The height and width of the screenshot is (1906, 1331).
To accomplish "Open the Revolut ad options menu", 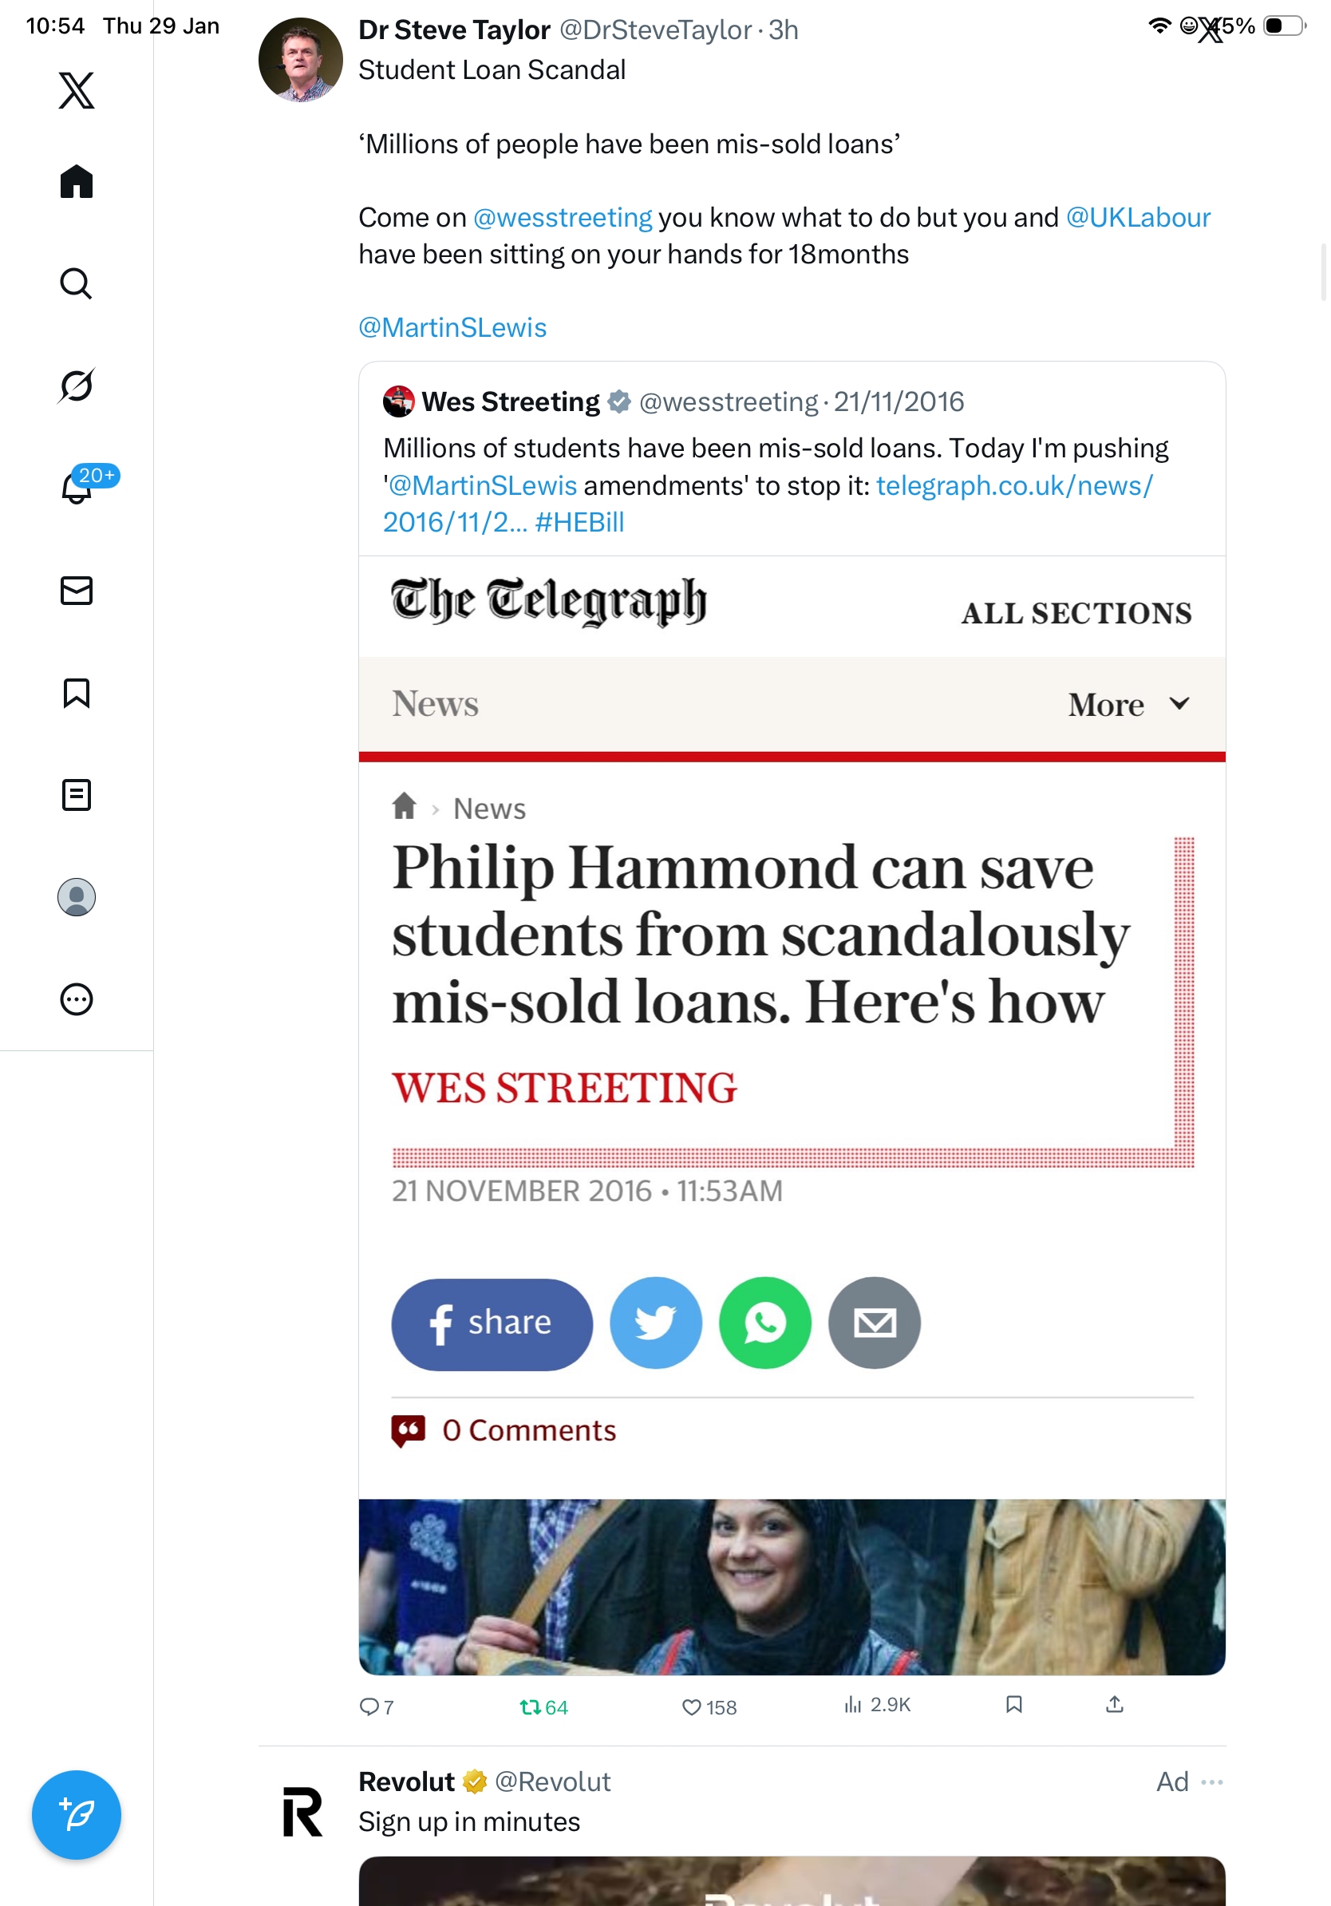I will (x=1211, y=1781).
